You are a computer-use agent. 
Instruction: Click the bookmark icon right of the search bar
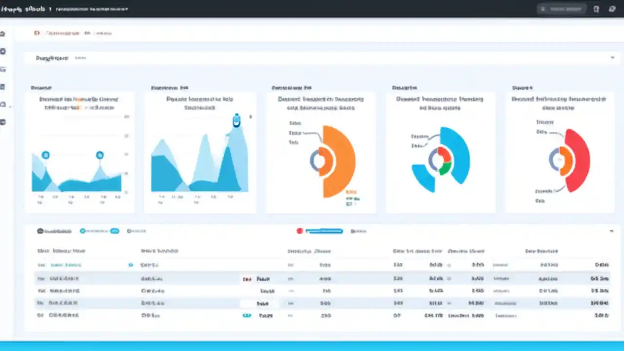coord(596,9)
